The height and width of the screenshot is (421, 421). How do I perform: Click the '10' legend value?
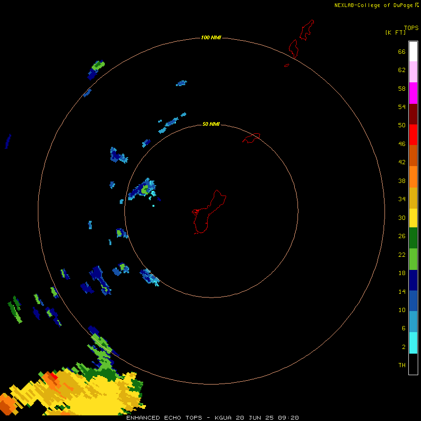[x=402, y=310]
